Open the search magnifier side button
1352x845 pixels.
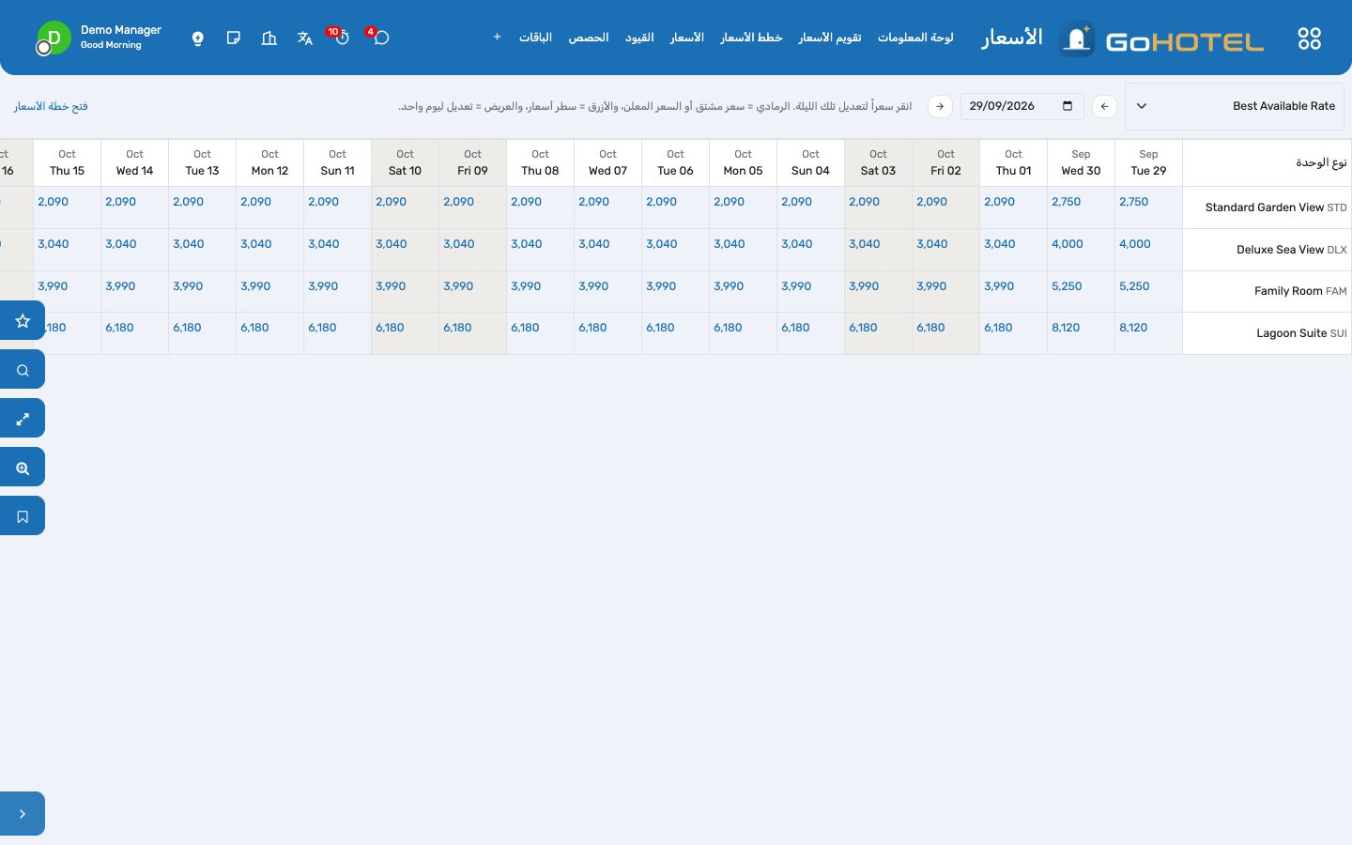[x=23, y=370]
